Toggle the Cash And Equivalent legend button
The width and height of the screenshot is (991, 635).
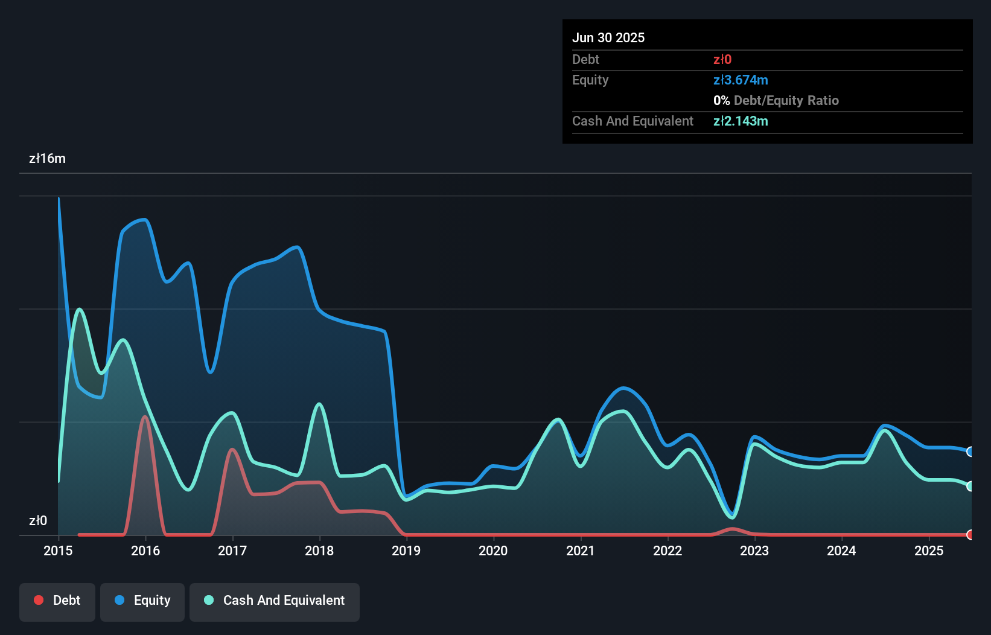tap(275, 601)
